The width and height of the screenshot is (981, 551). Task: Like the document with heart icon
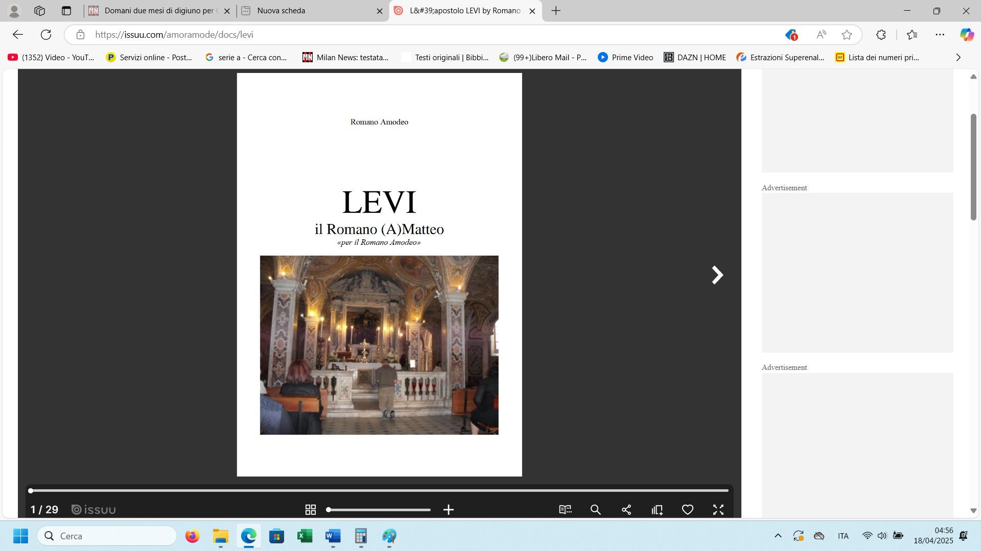[688, 510]
